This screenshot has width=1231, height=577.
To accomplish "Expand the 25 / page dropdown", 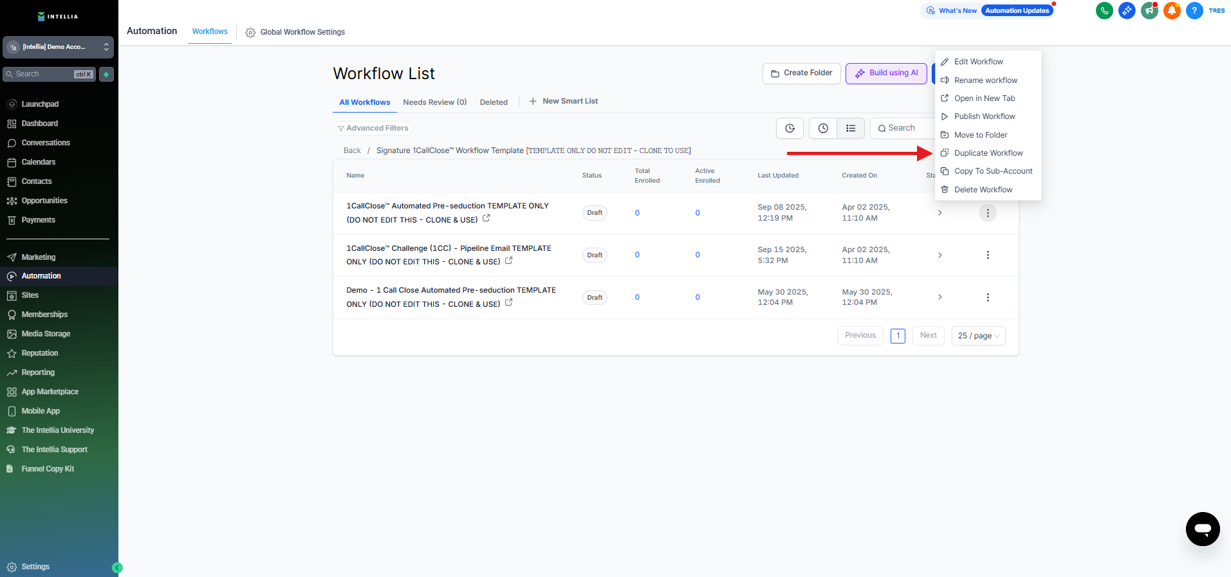I will (x=978, y=336).
